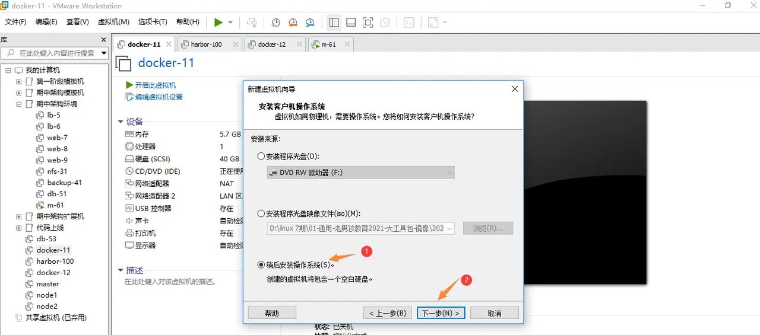Open the ISO path combo box
760x335 pixels.
tap(360, 228)
